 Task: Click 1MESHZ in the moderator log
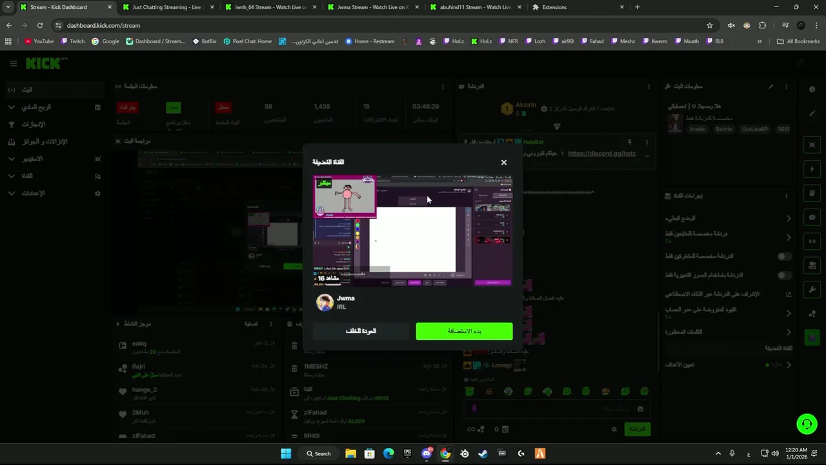pos(316,366)
